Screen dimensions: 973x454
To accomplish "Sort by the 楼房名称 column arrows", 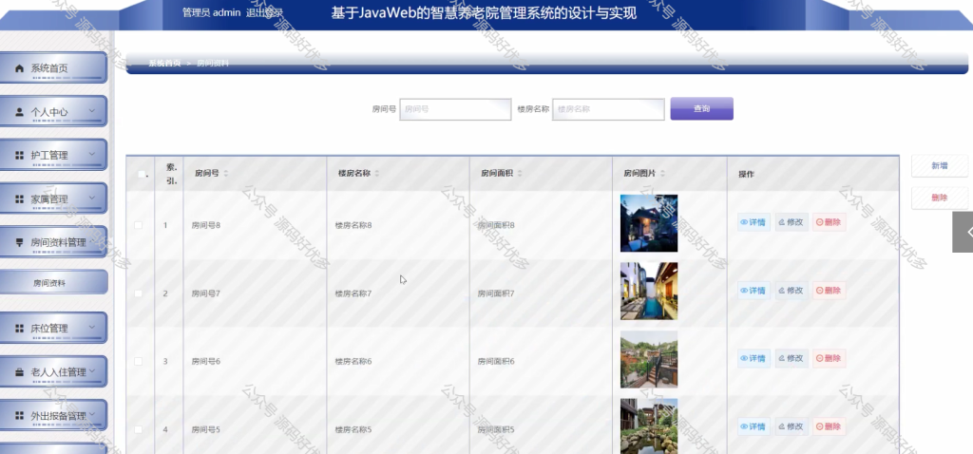I will (x=376, y=174).
